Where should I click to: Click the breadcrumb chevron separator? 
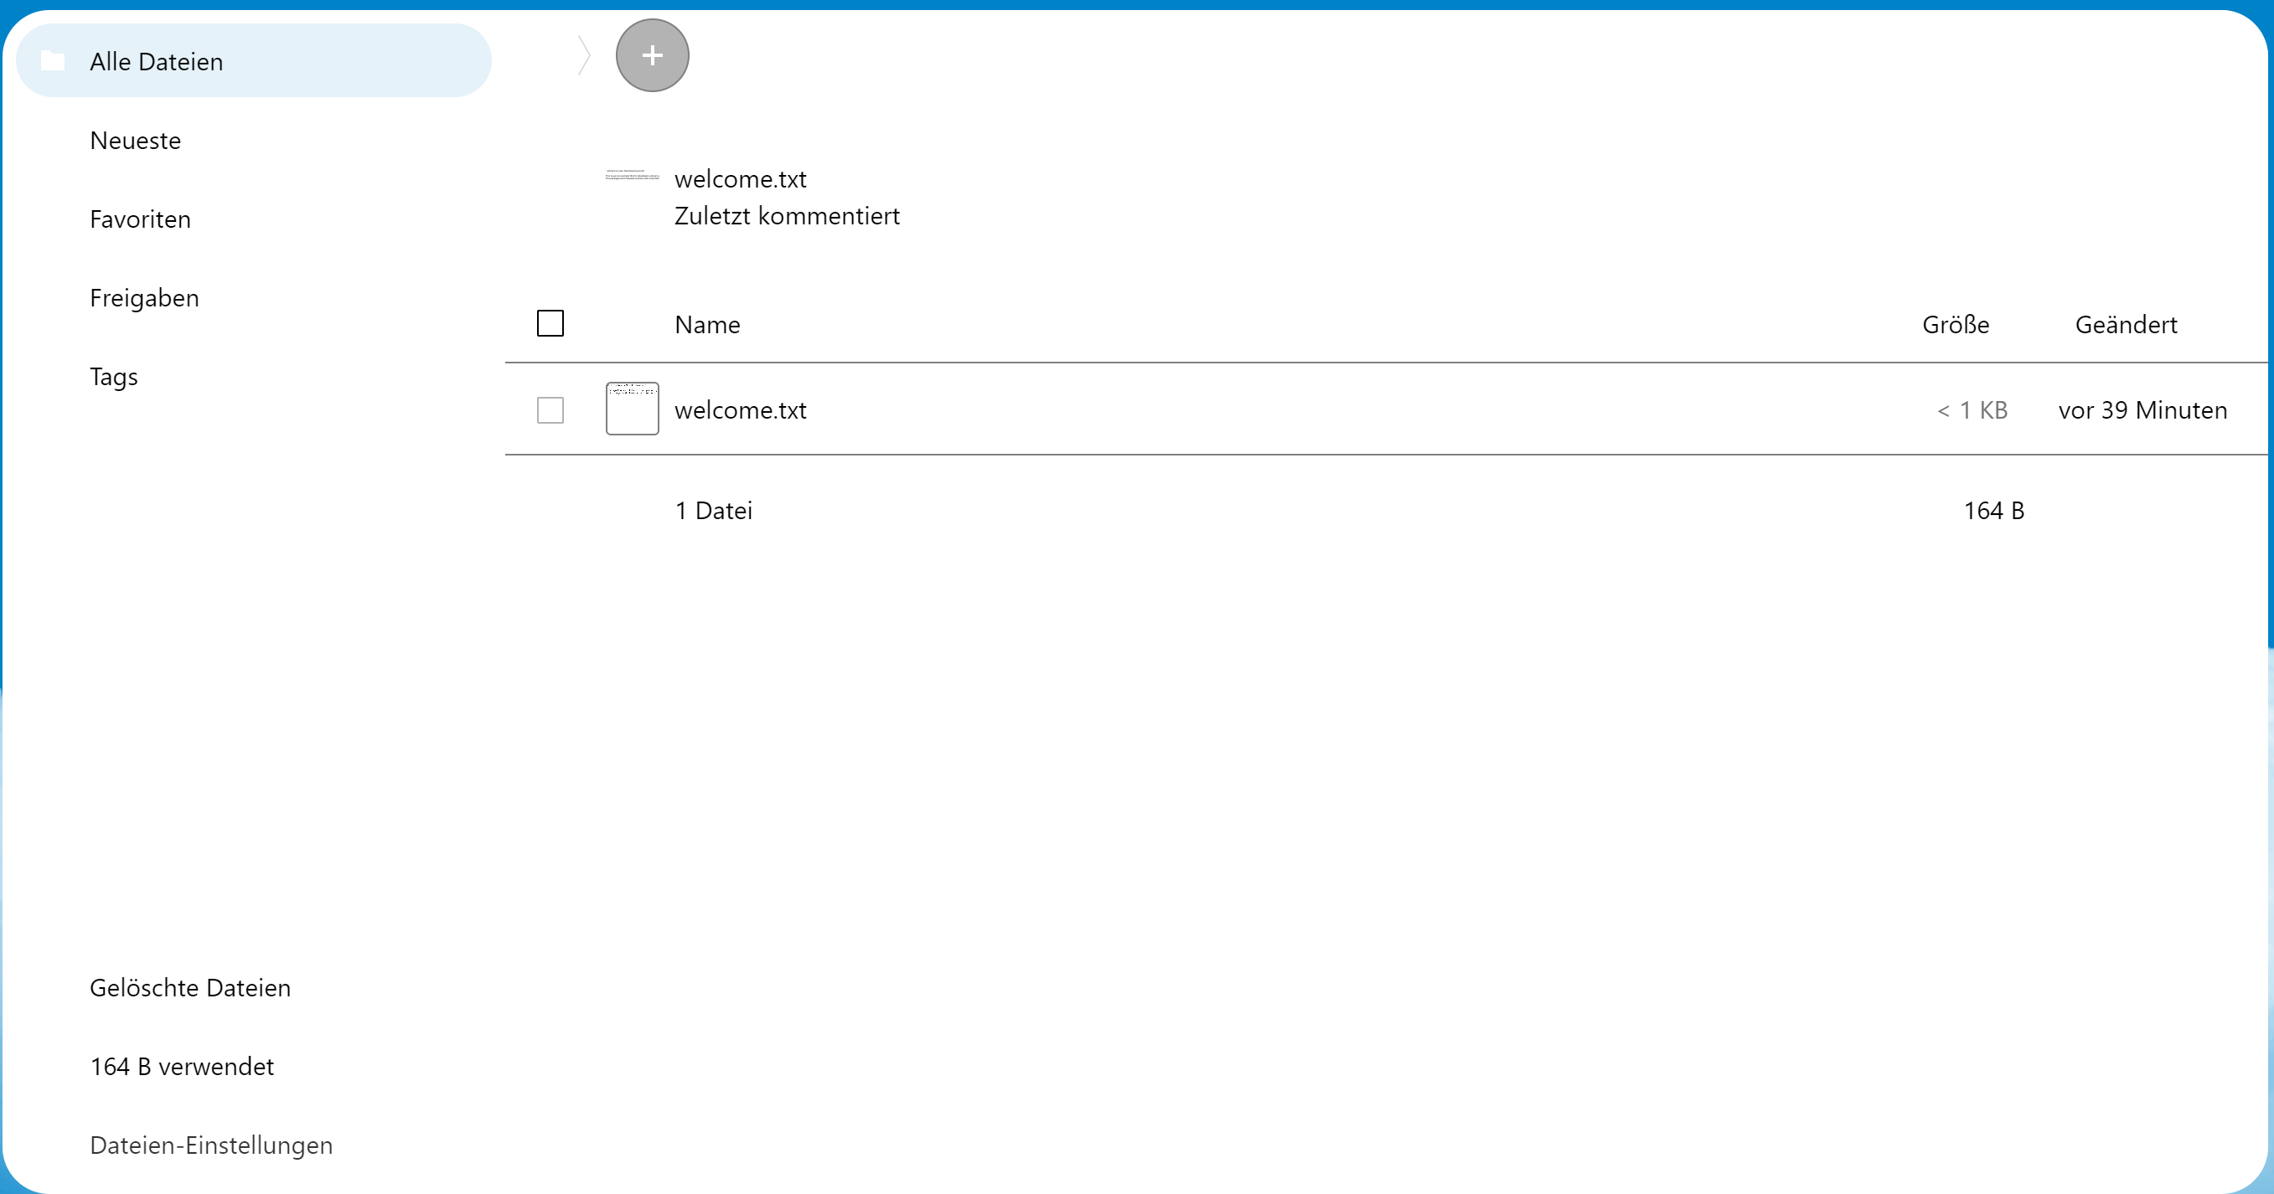click(583, 55)
